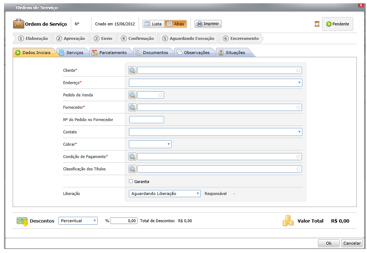Click the R$ 0,00 Valor Total amount
This screenshot has height=253, width=367.
click(x=340, y=221)
